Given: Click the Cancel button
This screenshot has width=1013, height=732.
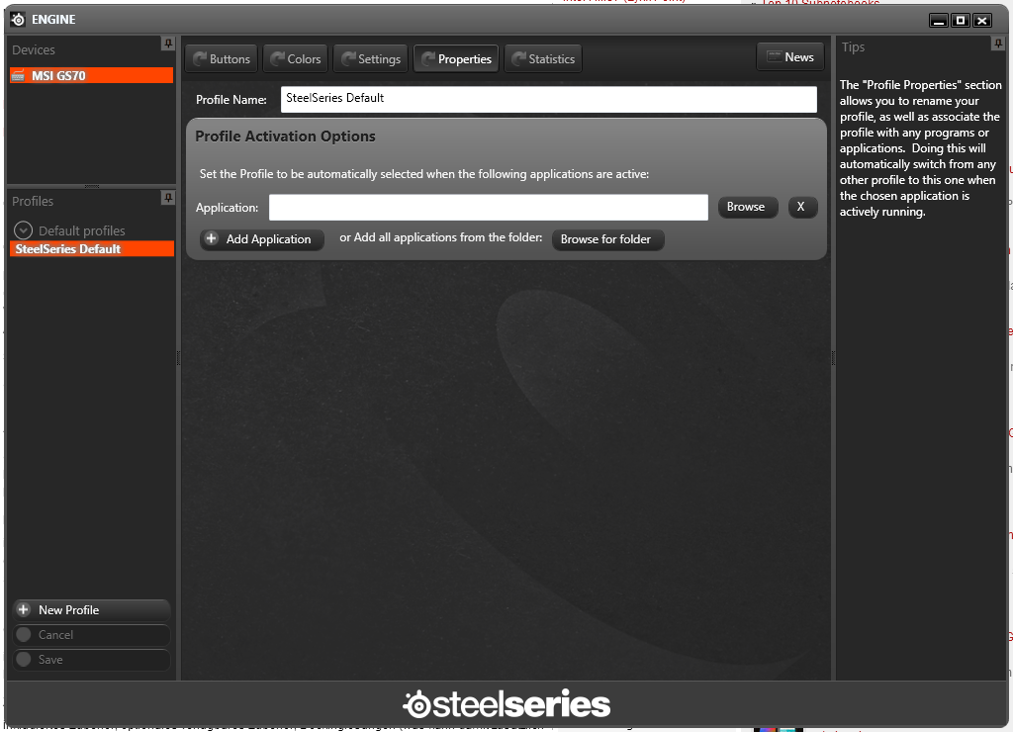Looking at the screenshot, I should [91, 634].
